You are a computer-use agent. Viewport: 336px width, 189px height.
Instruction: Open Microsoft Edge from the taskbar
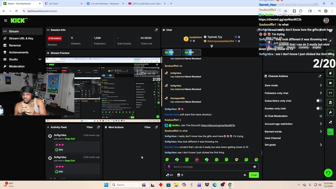[x=215, y=185]
